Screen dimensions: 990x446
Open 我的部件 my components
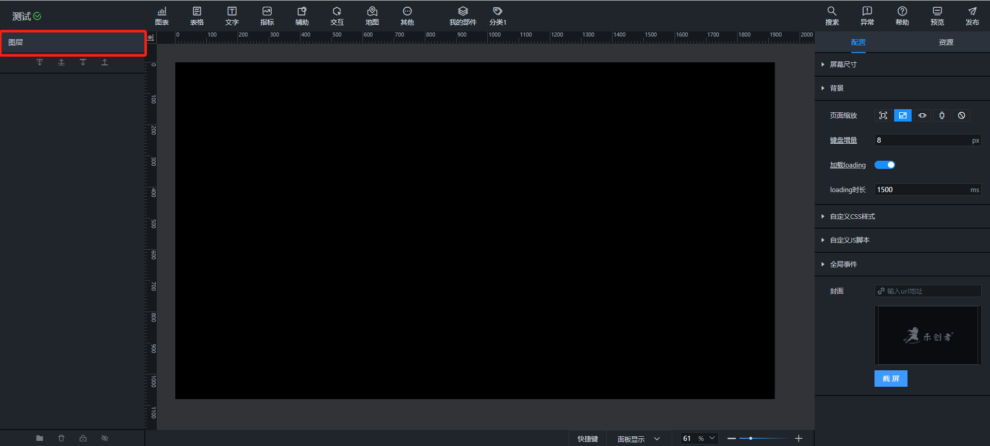click(463, 16)
